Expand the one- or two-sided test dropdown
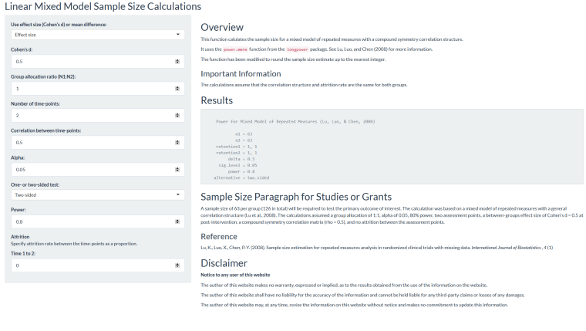The width and height of the screenshot is (586, 331). [x=95, y=195]
